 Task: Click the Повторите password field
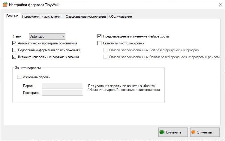pyautogui.click(x=62, y=93)
